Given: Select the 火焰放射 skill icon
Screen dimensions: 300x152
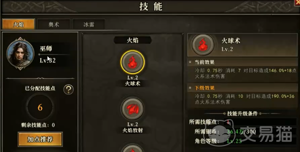Looking at the screenshot, I should point(133,109).
